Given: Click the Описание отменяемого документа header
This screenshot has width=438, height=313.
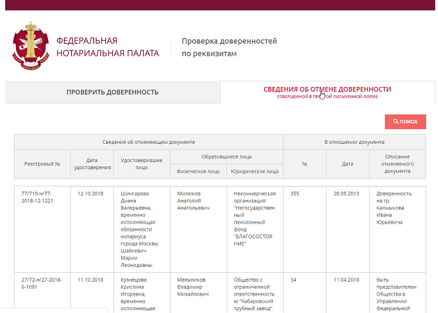Looking at the screenshot, I should coord(398,164).
